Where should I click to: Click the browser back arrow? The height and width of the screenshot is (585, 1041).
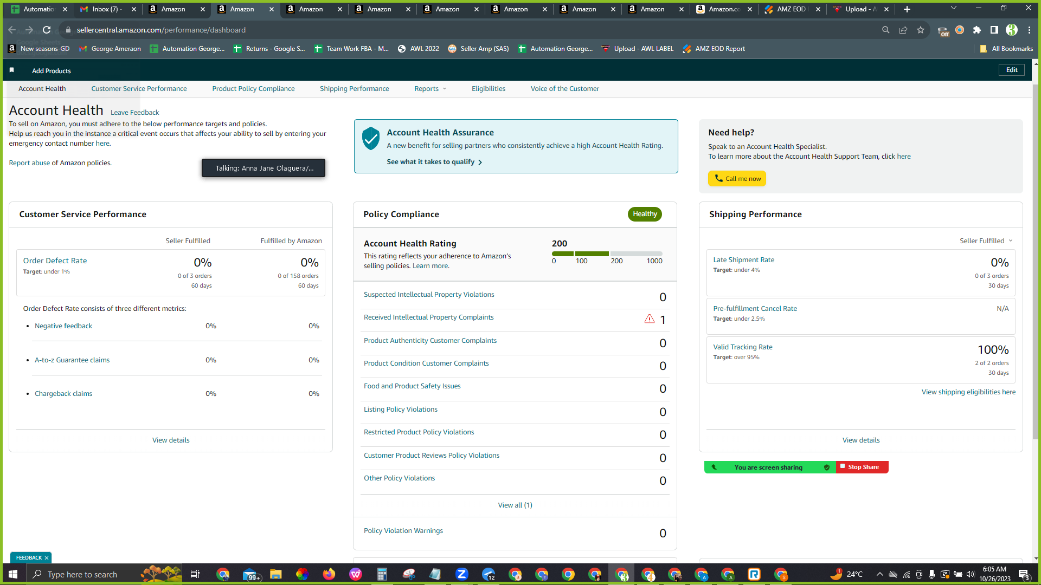(12, 30)
